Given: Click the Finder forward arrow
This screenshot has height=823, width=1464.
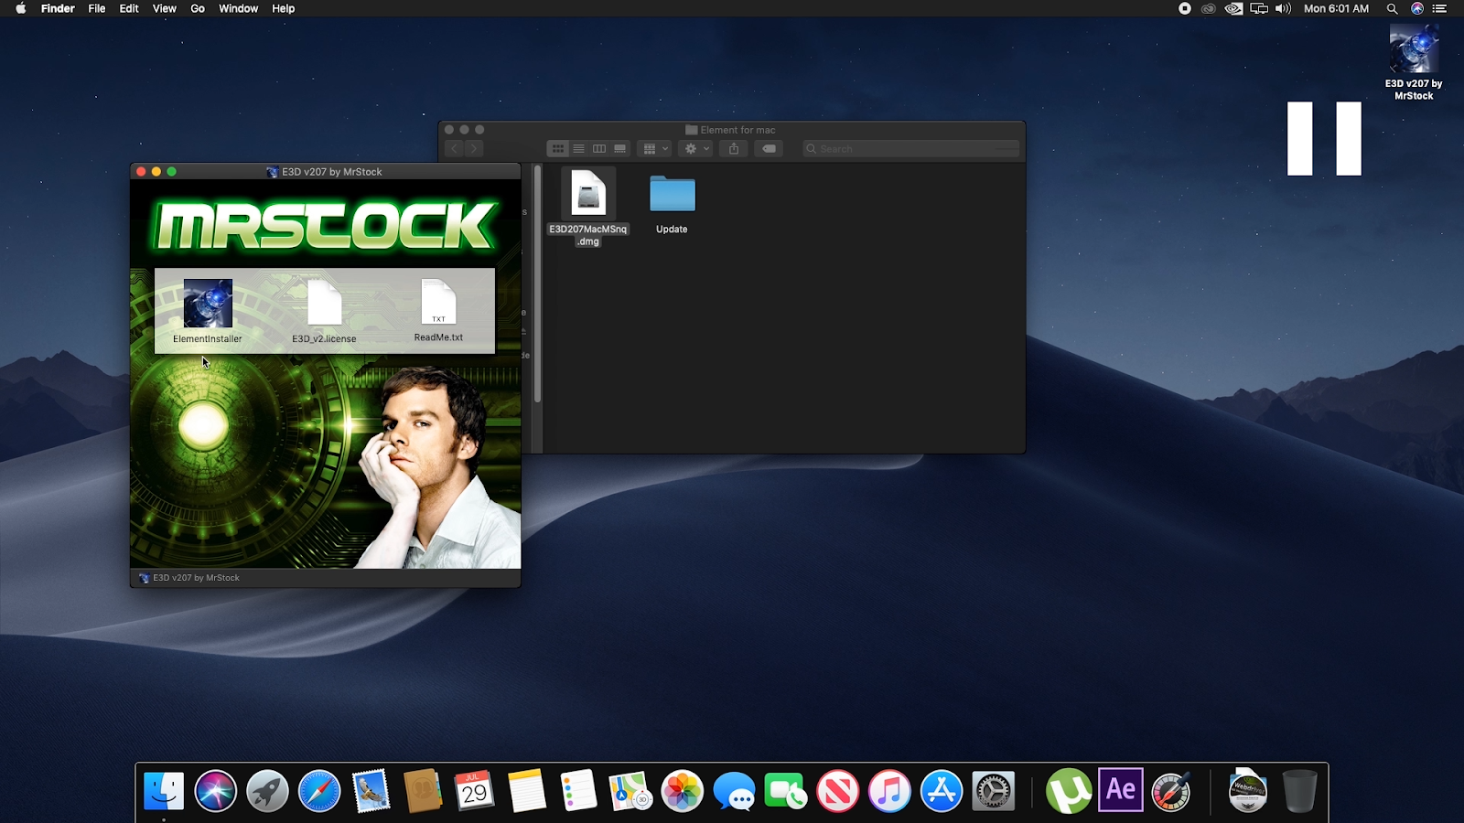Looking at the screenshot, I should pyautogui.click(x=474, y=149).
